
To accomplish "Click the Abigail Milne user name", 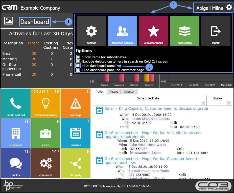I will [x=210, y=8].
